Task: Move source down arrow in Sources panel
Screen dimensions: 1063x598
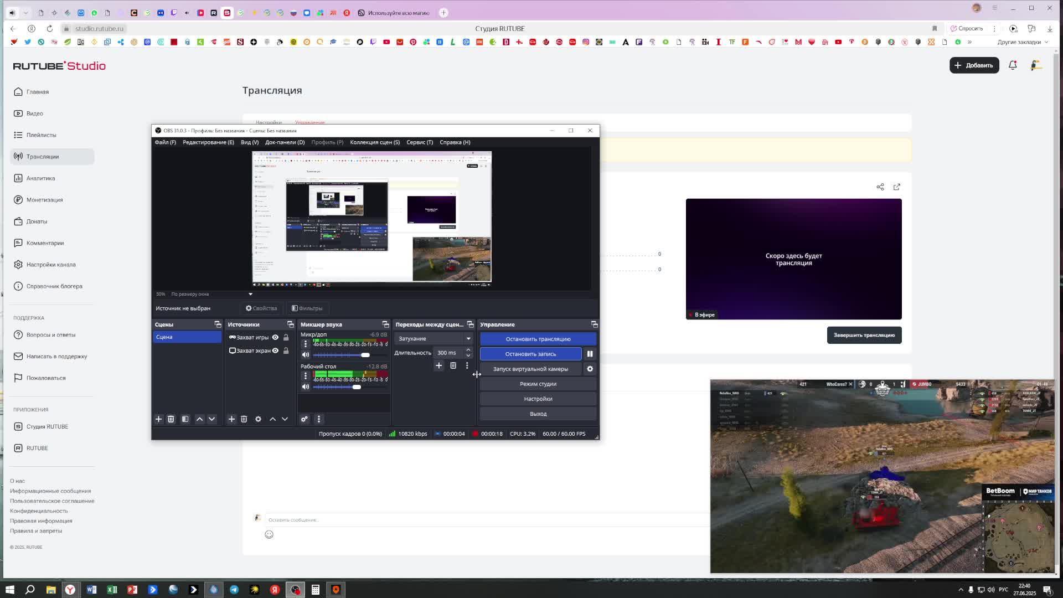Action: coord(285,419)
